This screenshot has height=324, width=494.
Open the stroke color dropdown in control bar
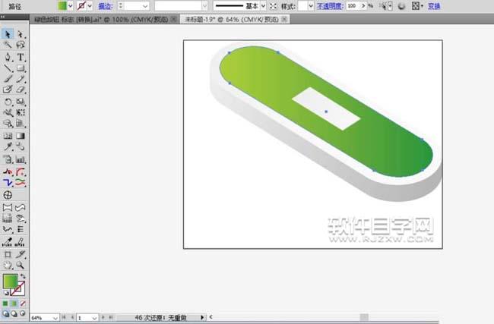point(90,5)
